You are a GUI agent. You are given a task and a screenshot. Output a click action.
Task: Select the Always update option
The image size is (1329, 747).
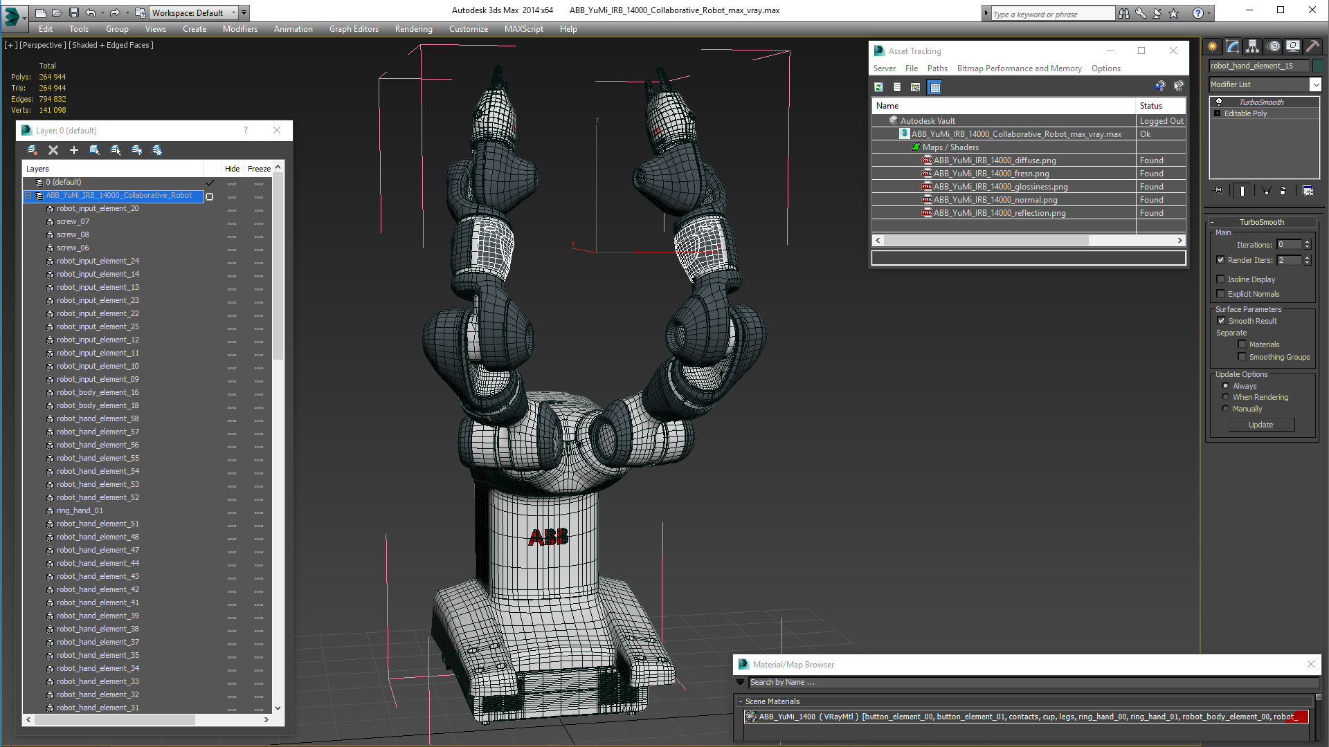(x=1226, y=386)
